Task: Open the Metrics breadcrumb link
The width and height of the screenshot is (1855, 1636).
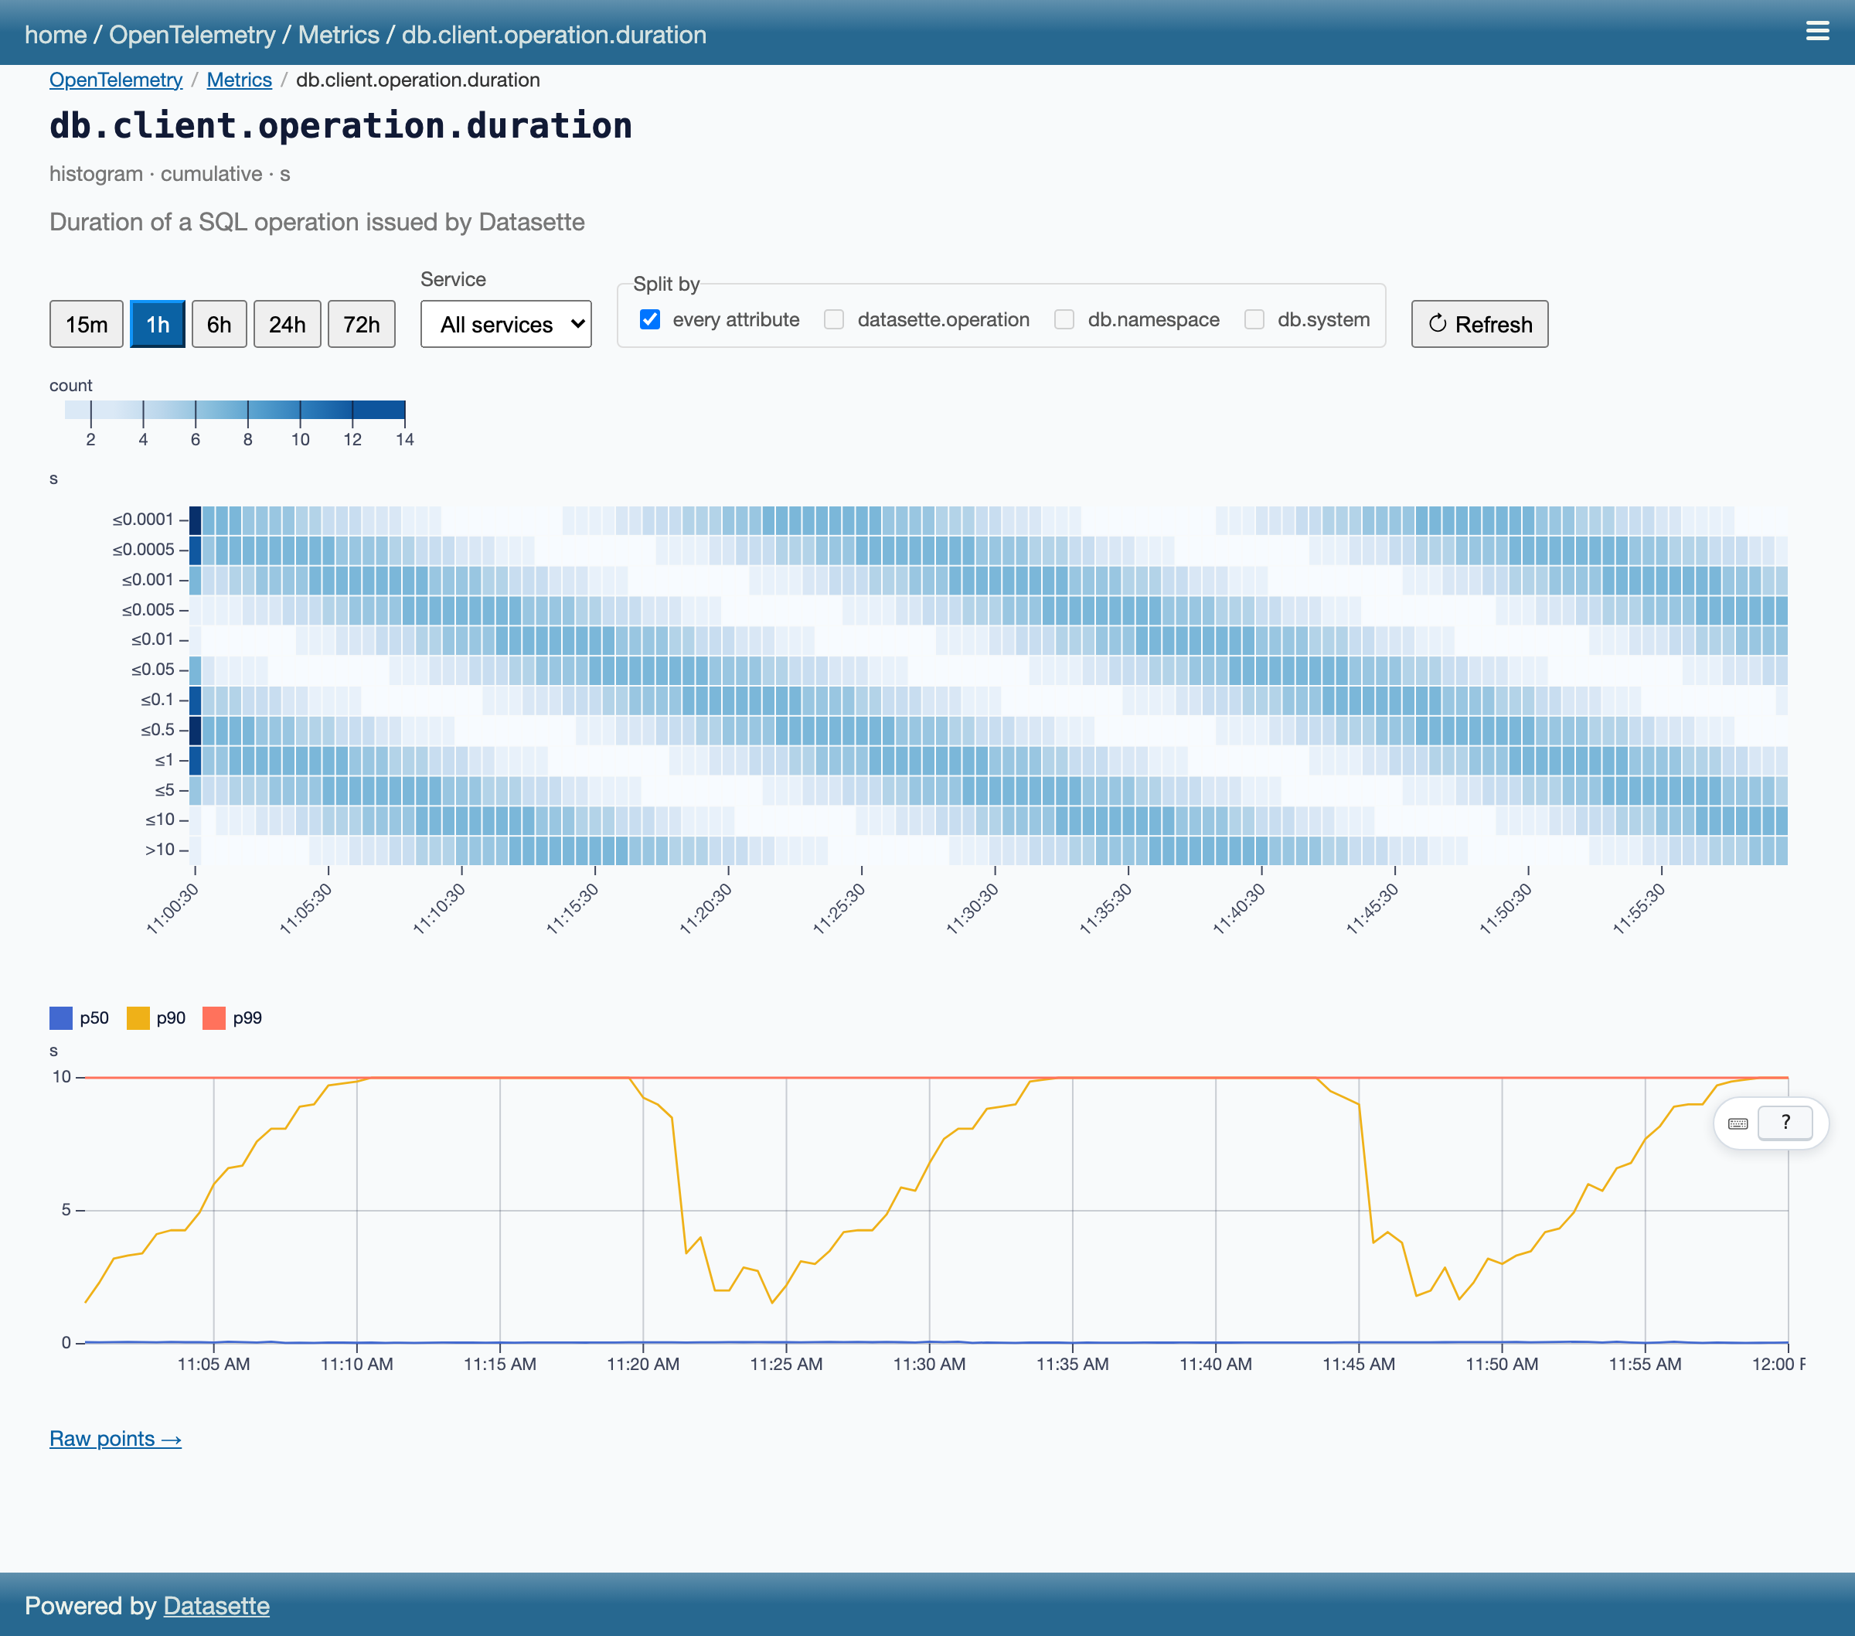Action: tap(240, 80)
